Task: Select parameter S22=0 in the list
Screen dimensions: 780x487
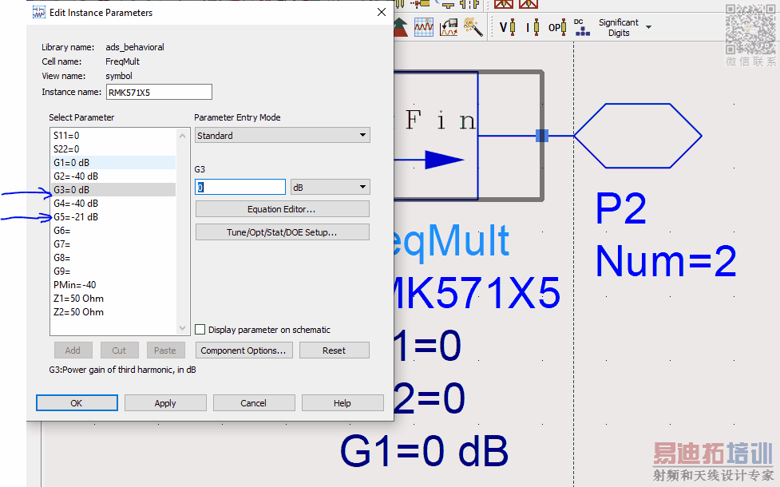Action: (x=113, y=148)
